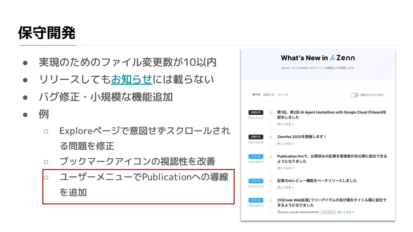The width and height of the screenshot is (413, 232).
Task: Click the 2025.08.20 date text
Action: click(x=256, y=186)
